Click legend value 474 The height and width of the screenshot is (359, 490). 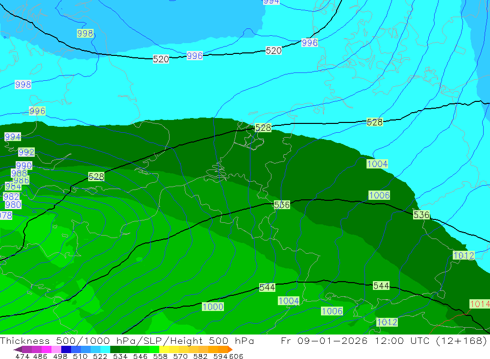click(22, 356)
